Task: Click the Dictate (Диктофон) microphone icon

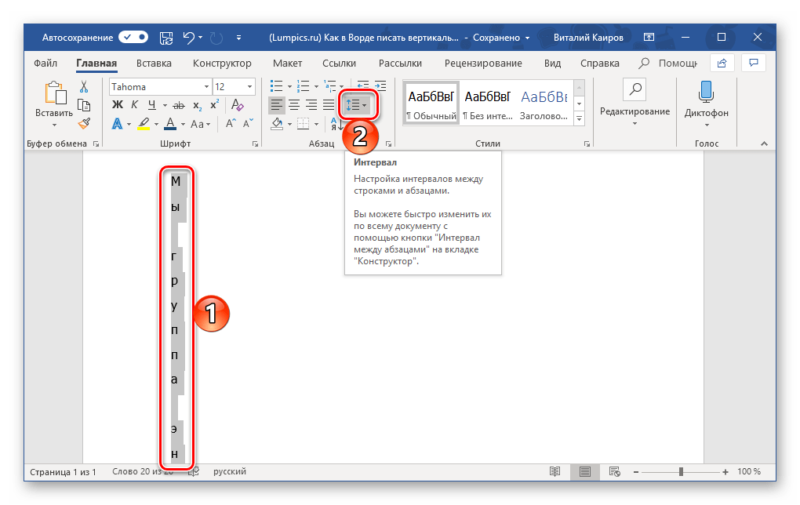Action: tap(706, 93)
